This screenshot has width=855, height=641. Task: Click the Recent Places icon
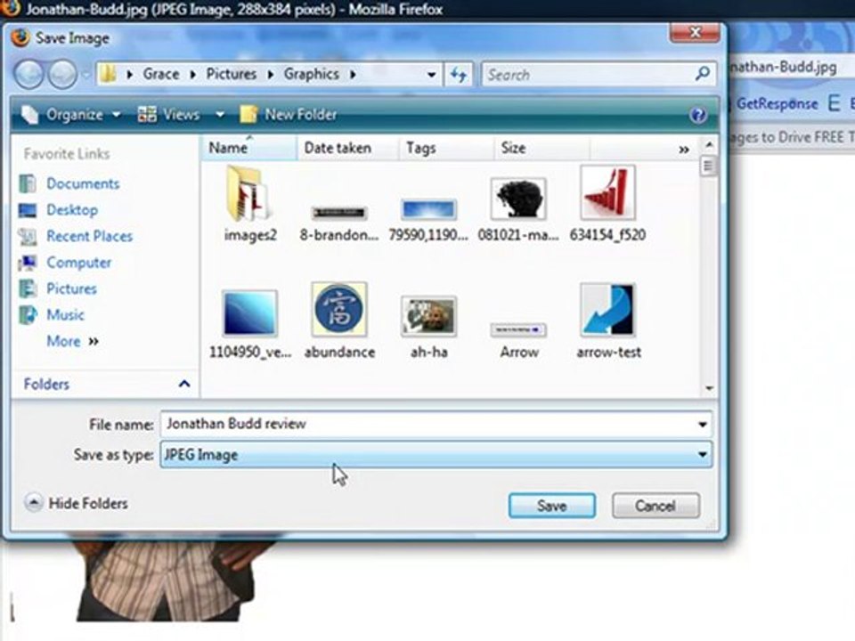click(28, 236)
